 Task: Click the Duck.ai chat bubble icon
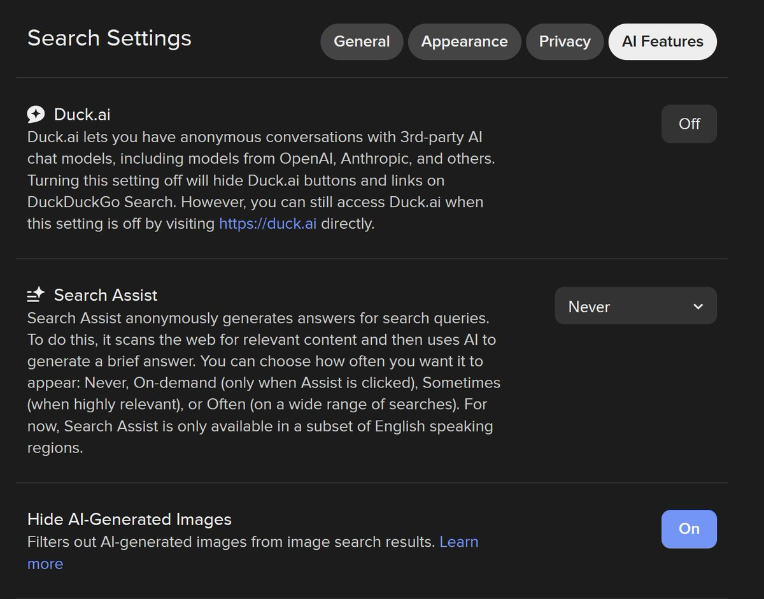coord(36,115)
